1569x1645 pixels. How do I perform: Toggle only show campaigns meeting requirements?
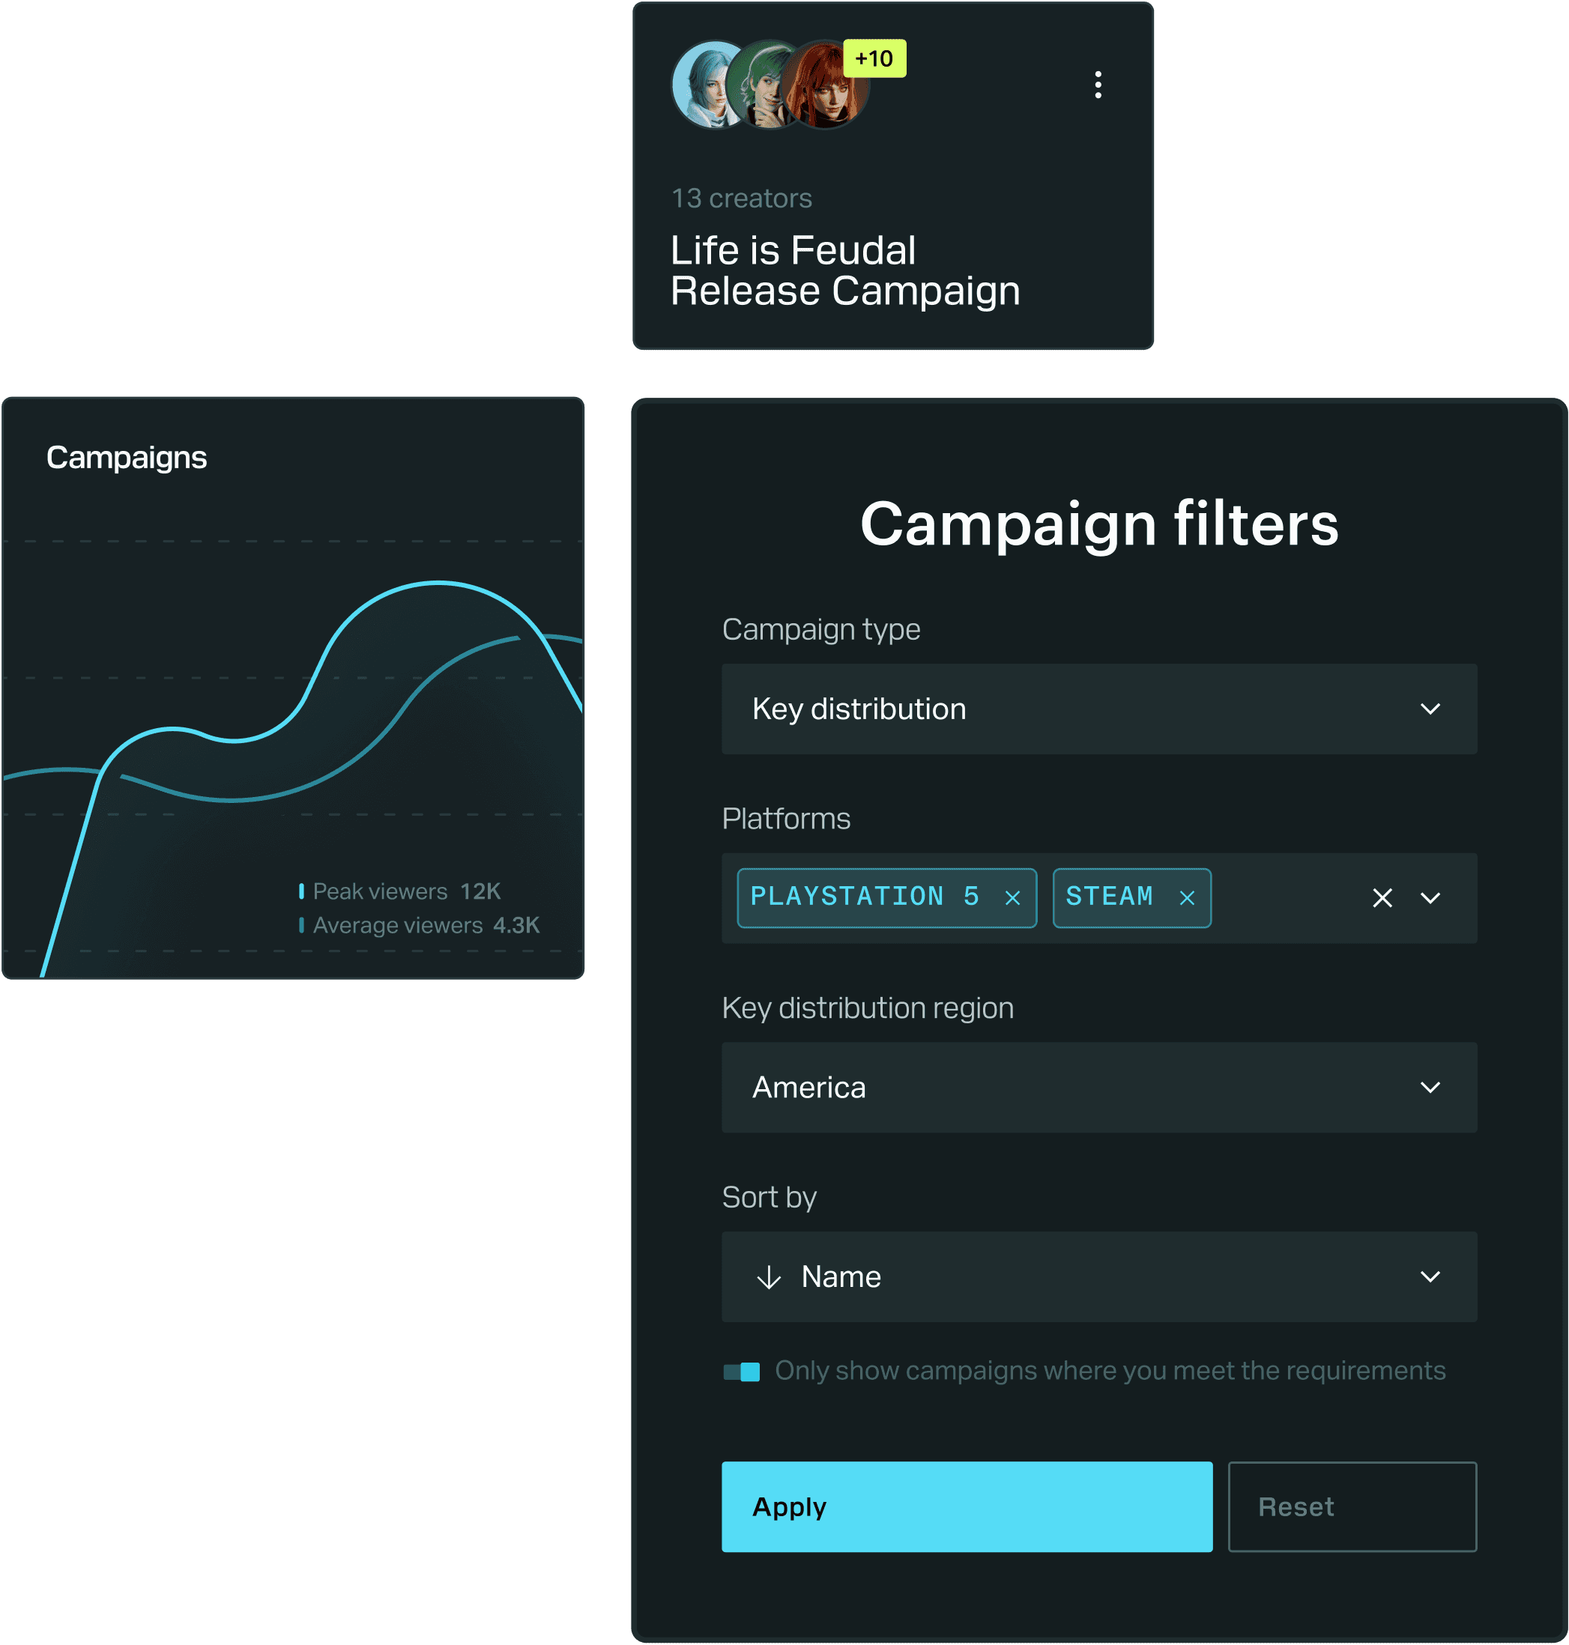[742, 1372]
